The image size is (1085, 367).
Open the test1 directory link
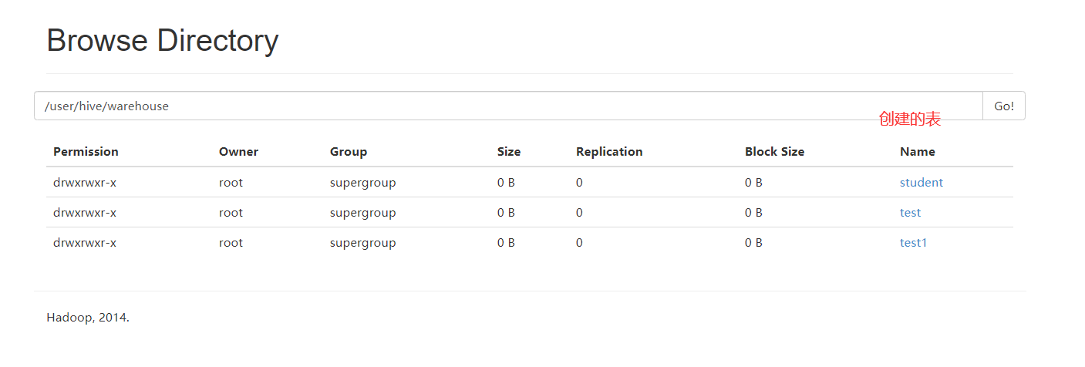(x=913, y=243)
